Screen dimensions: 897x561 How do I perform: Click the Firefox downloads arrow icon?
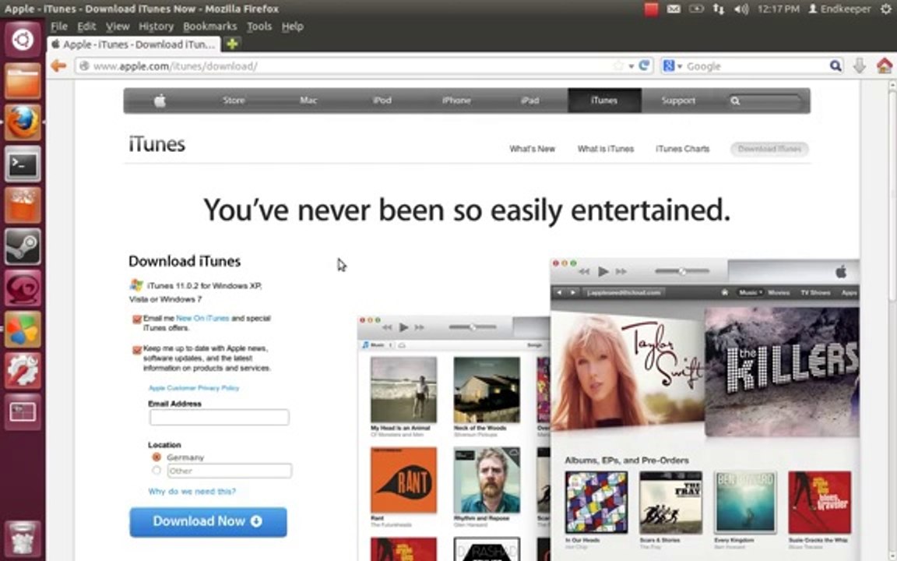coord(860,65)
